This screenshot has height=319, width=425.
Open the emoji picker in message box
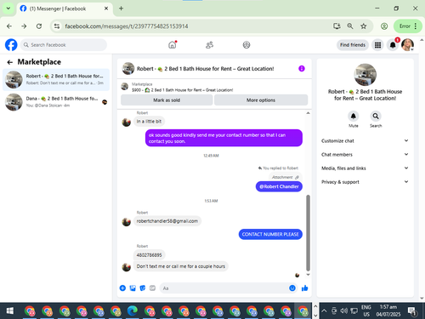pyautogui.click(x=292, y=288)
